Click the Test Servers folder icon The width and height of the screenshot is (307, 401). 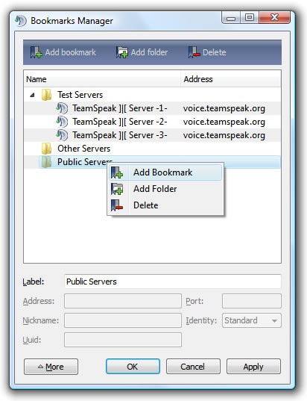47,95
